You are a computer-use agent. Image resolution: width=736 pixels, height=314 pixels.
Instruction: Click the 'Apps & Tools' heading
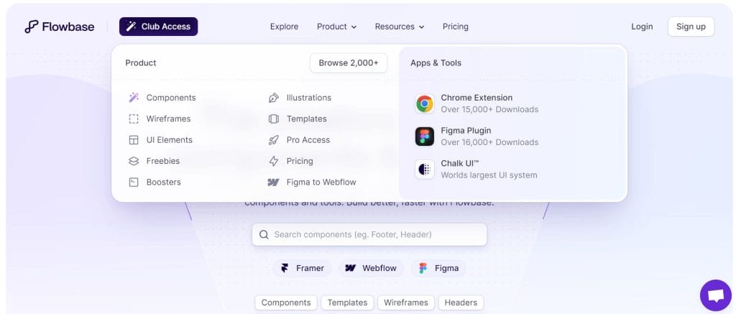(436, 63)
